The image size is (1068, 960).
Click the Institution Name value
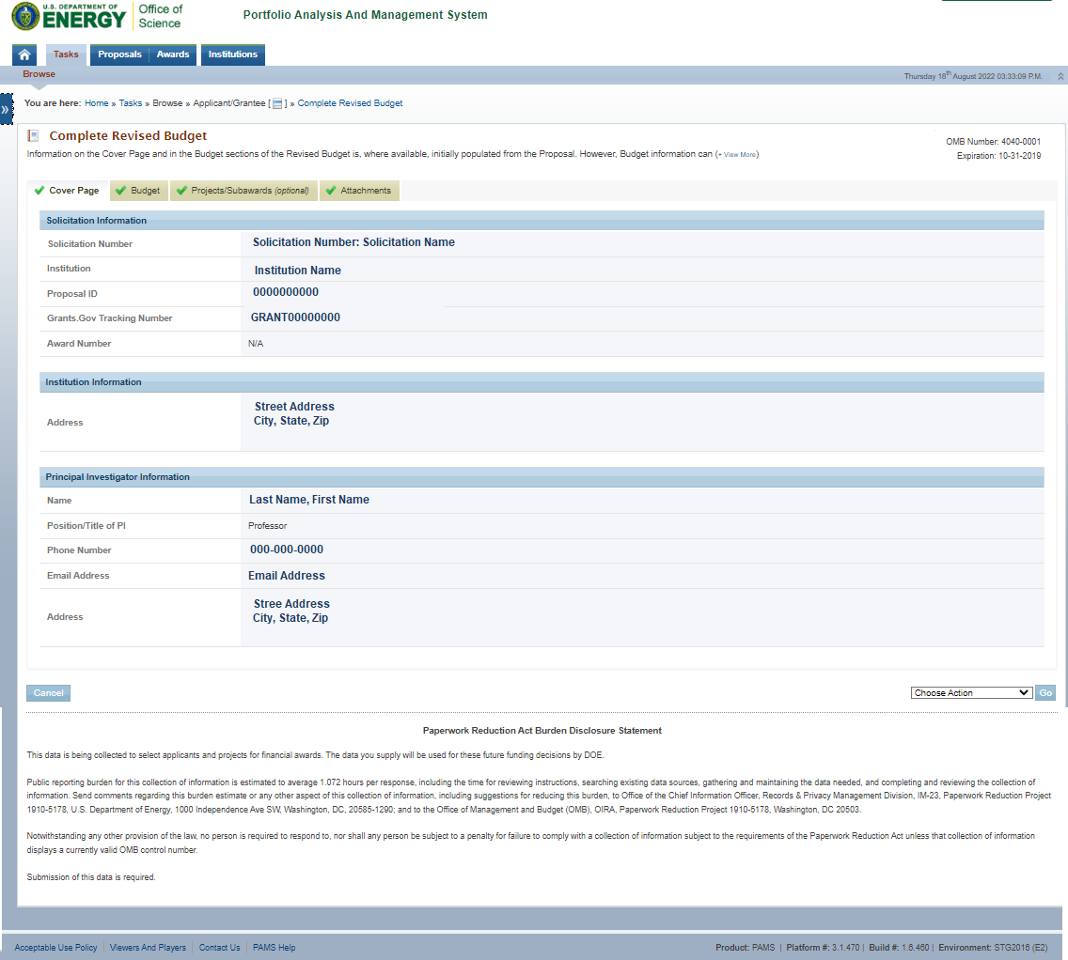tap(298, 271)
